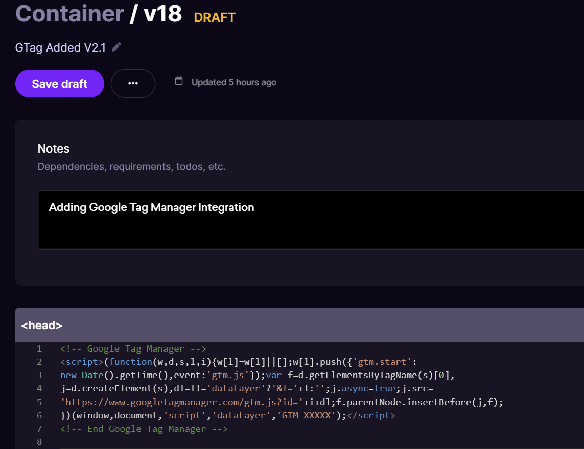Click the 'GTM-XXXXX' string in the code
This screenshot has width=584, height=449.
[x=306, y=415]
